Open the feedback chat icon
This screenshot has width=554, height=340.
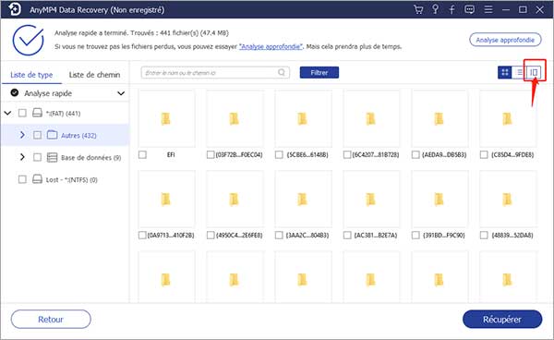click(469, 9)
